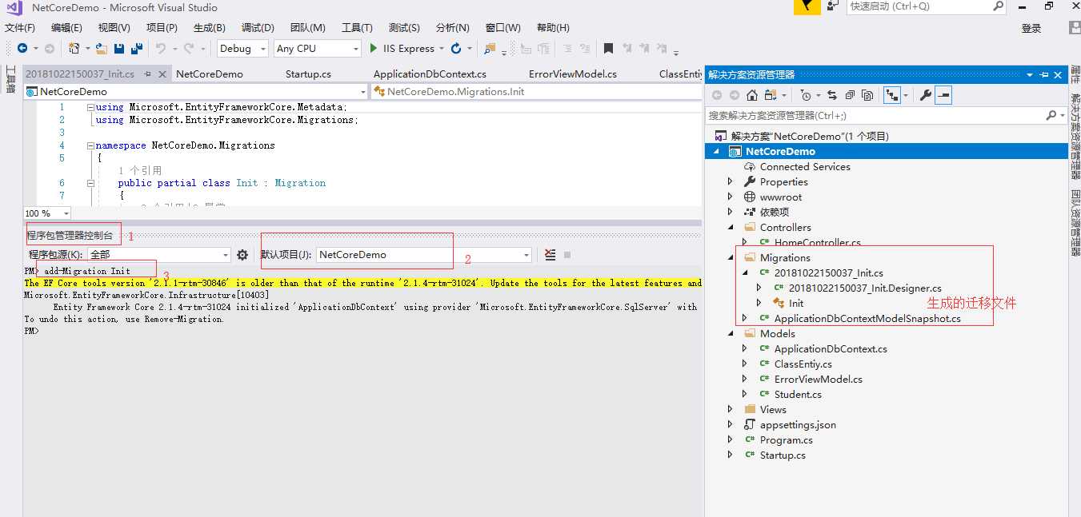Open the 调试(D) menu
Image resolution: width=1081 pixels, height=517 pixels.
[258, 28]
